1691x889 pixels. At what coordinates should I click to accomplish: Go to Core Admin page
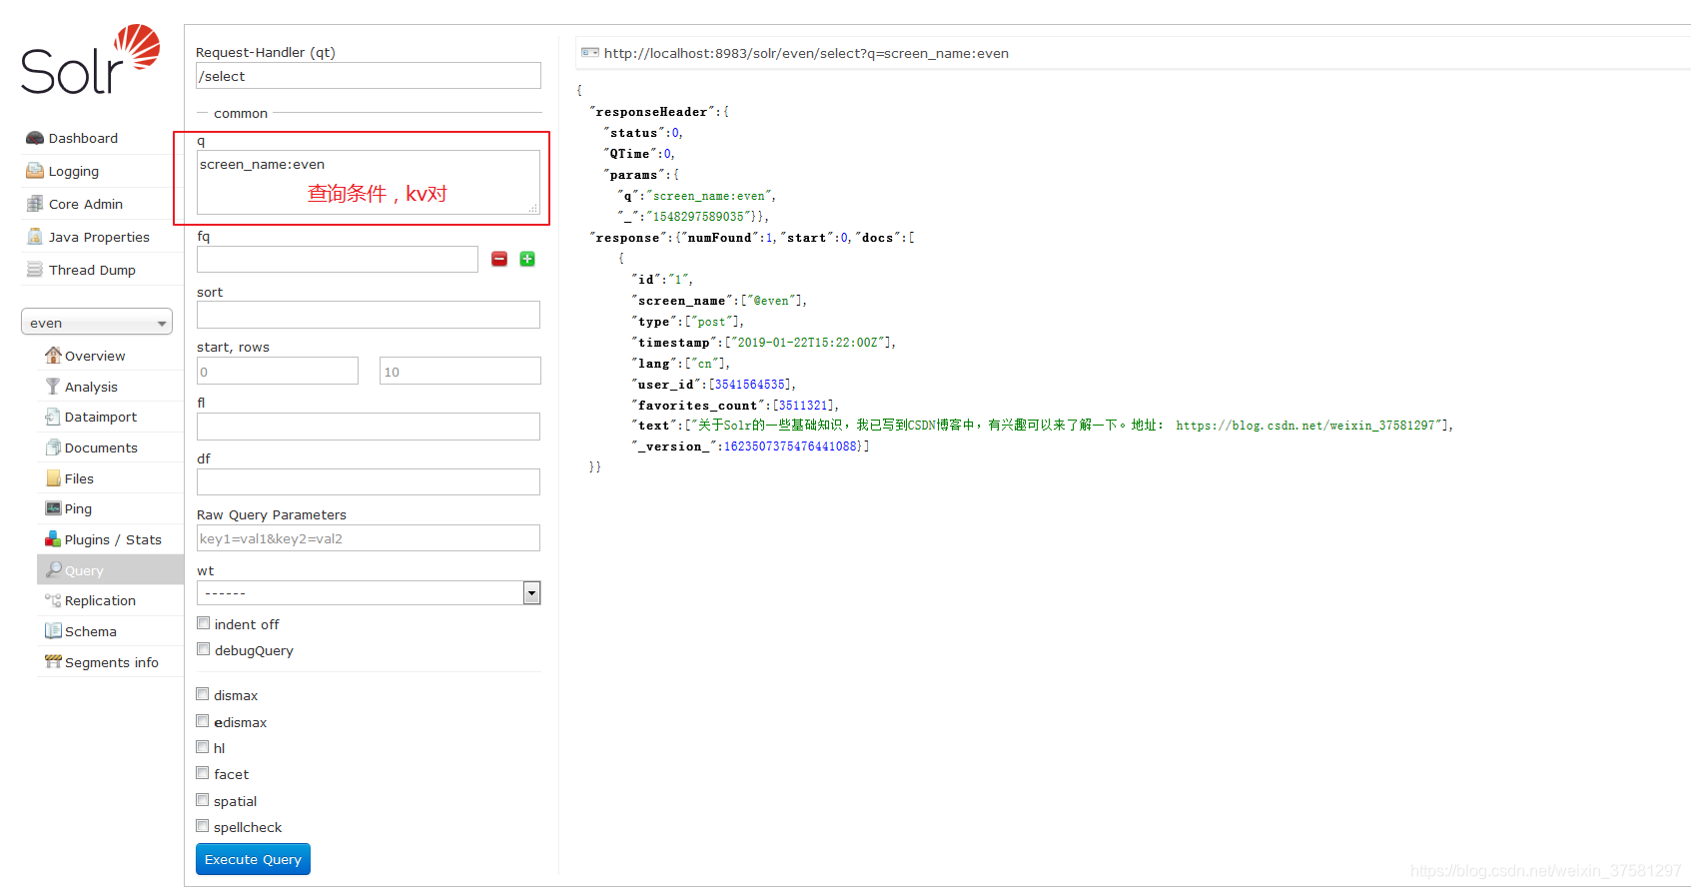point(86,204)
